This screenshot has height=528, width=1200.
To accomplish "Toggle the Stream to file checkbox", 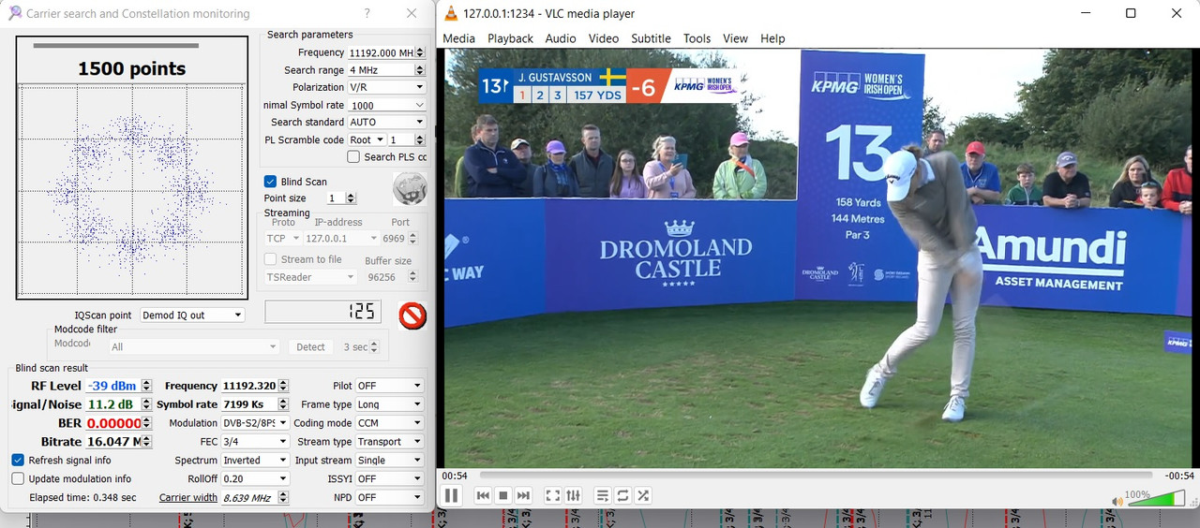I will (270, 259).
